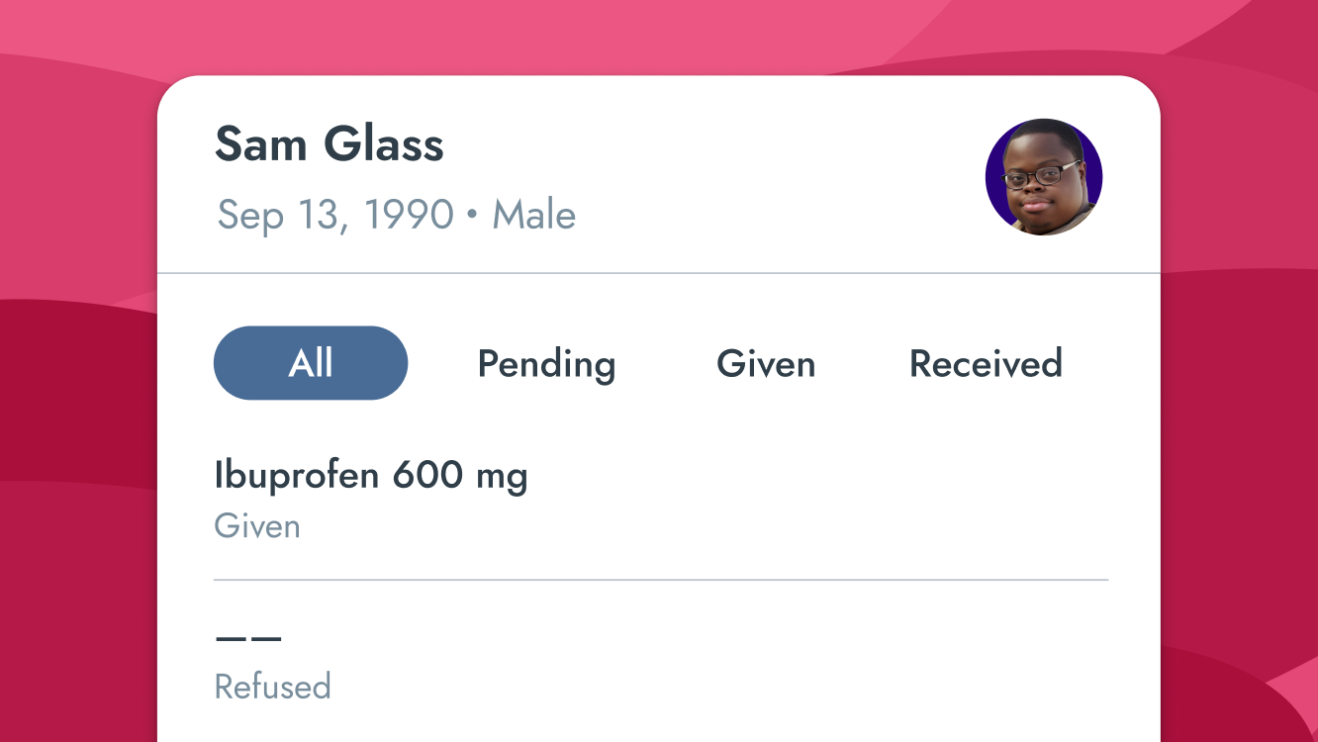Select the All filter tab
Image resolution: width=1318 pixels, height=742 pixels.
pos(311,363)
